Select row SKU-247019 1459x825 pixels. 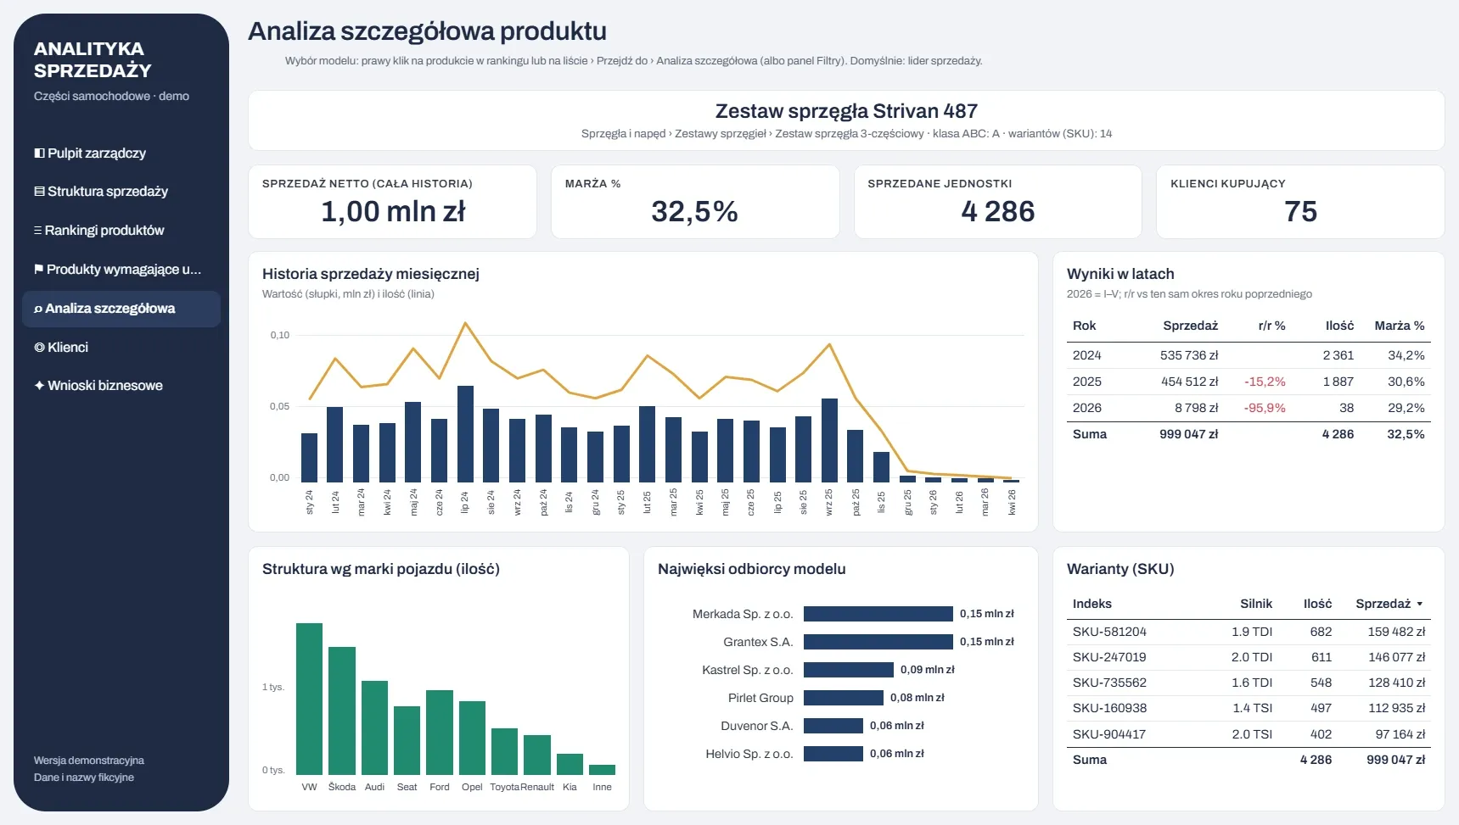[x=1249, y=657]
